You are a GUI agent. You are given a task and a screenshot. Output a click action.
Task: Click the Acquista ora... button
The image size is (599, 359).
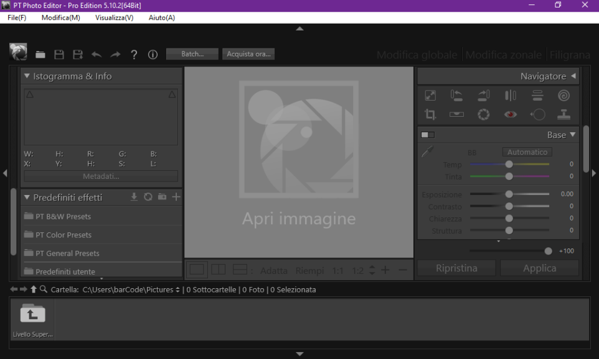coord(248,54)
